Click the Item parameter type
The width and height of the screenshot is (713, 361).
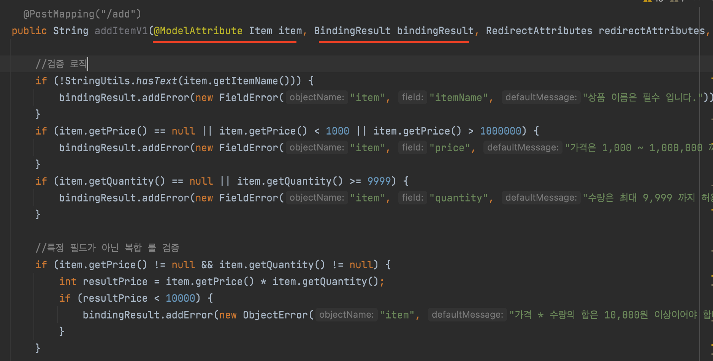[261, 31]
